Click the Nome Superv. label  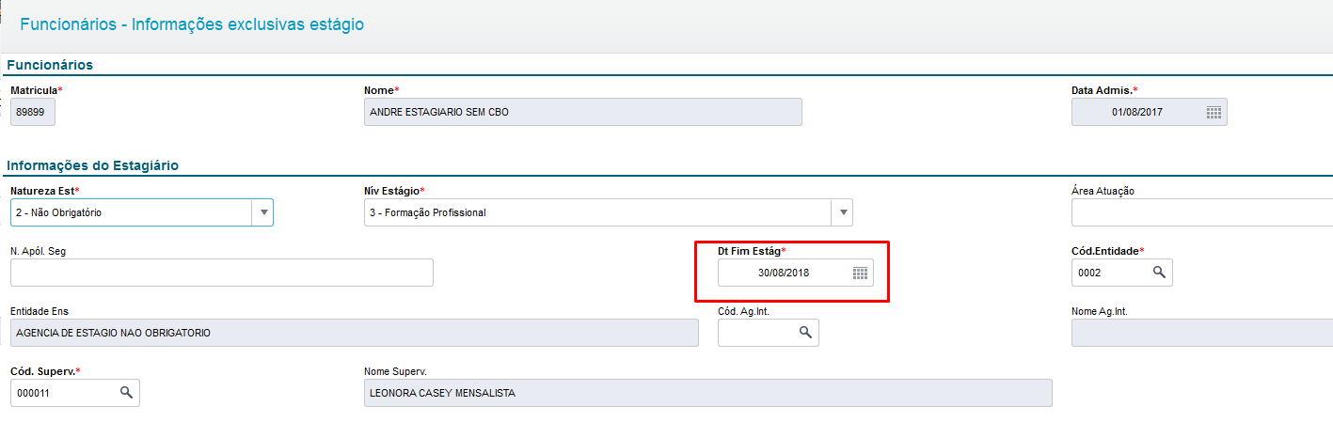pos(395,371)
